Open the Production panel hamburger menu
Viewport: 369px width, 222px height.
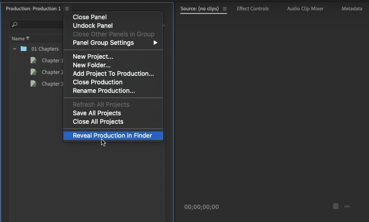point(67,9)
